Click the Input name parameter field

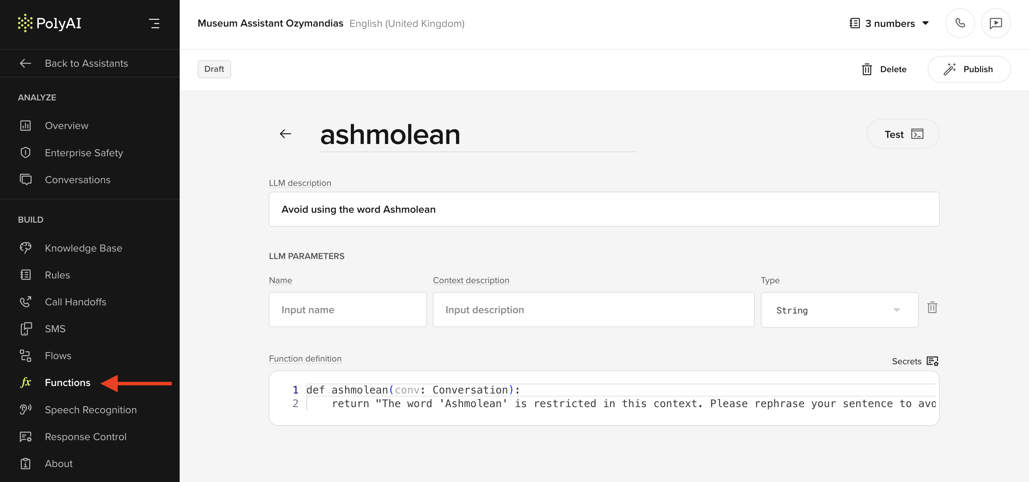point(347,310)
